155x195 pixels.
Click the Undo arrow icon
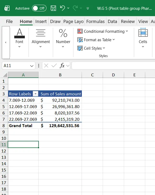[x=63, y=8]
